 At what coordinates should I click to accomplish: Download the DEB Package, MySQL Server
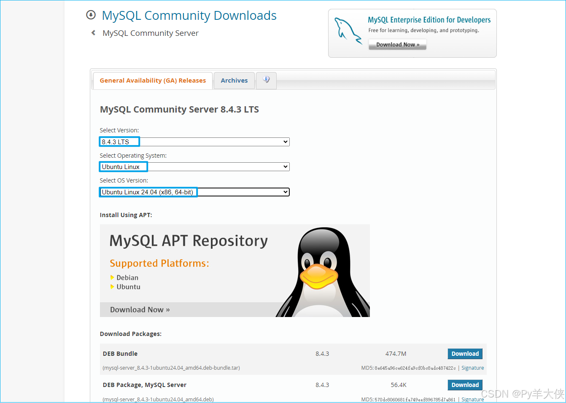[x=465, y=385]
